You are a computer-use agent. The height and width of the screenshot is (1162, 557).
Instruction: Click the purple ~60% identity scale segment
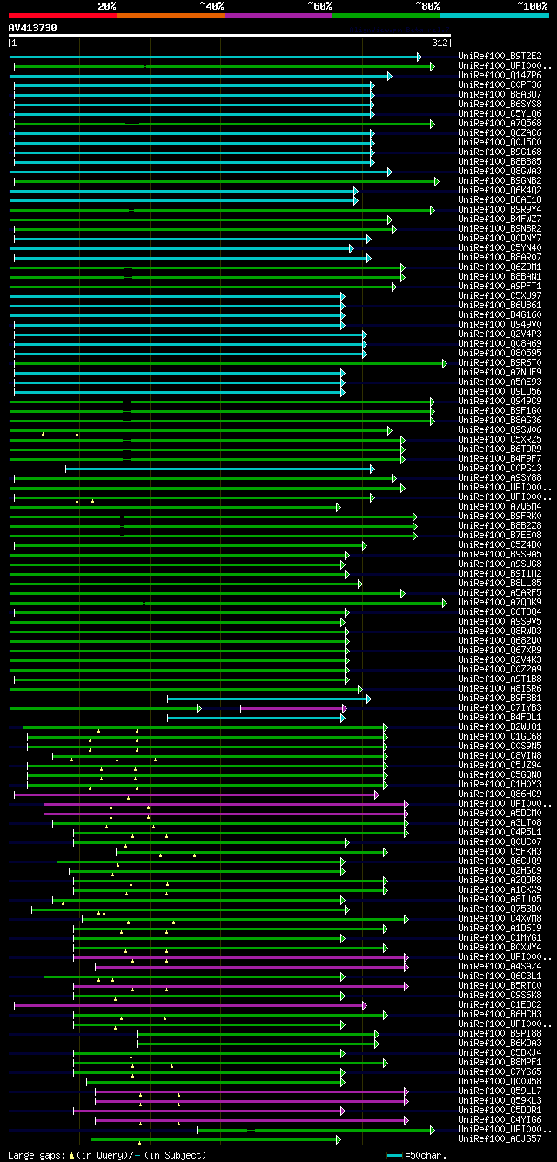[x=278, y=16]
